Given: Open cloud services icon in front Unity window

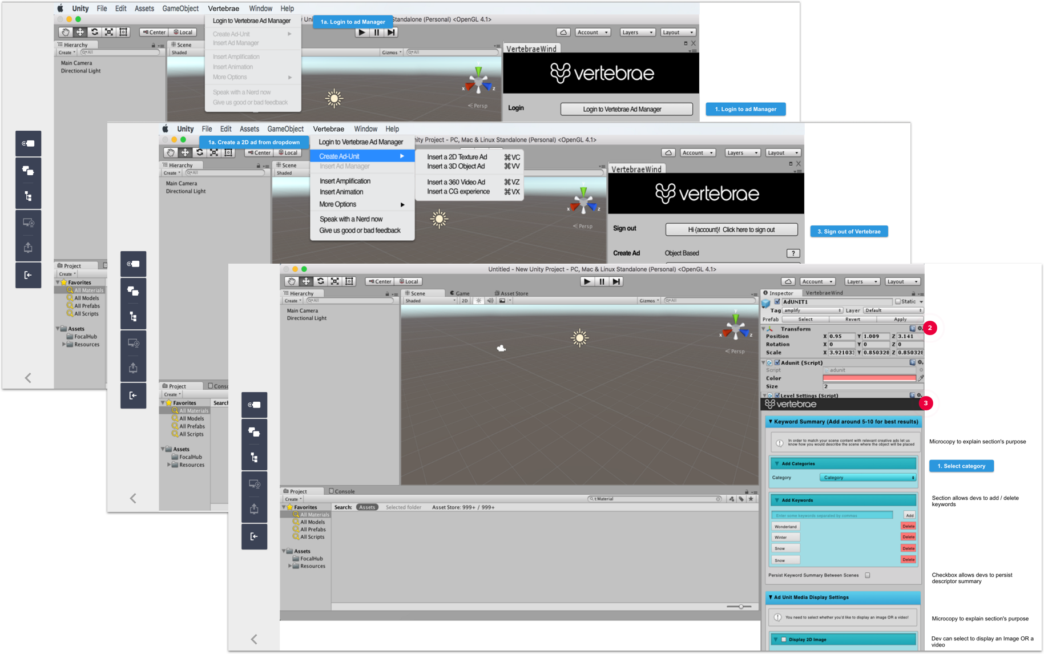Looking at the screenshot, I should [788, 281].
